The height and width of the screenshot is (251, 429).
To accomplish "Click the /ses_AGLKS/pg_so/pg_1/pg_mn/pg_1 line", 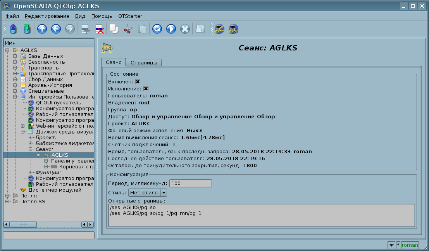I will pos(156,213).
